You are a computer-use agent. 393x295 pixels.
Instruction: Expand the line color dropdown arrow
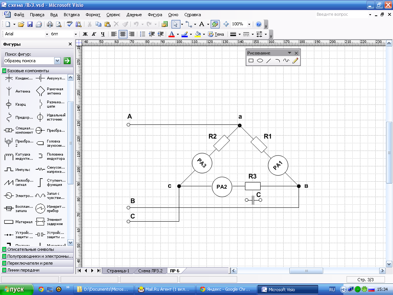tap(191, 34)
